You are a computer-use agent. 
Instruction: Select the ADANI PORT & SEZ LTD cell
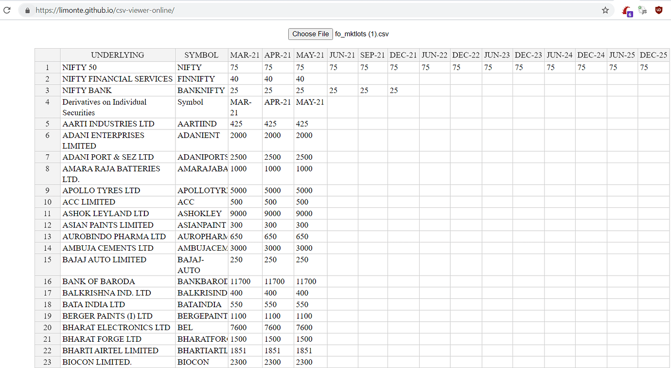(118, 157)
